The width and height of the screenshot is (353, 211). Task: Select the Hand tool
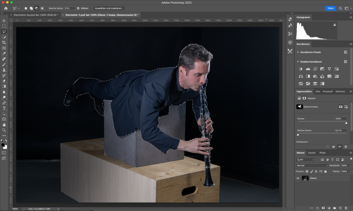[4, 125]
